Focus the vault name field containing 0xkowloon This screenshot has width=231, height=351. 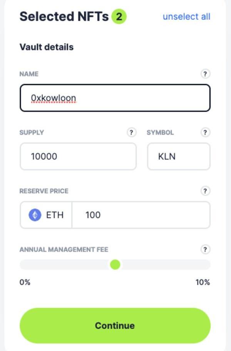[x=115, y=98]
